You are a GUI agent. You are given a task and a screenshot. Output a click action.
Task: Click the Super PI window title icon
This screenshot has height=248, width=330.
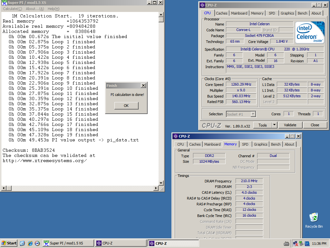pyautogui.click(x=4, y=3)
